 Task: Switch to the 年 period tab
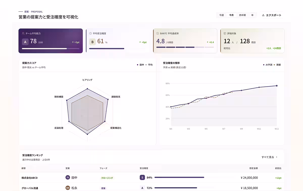(252, 15)
